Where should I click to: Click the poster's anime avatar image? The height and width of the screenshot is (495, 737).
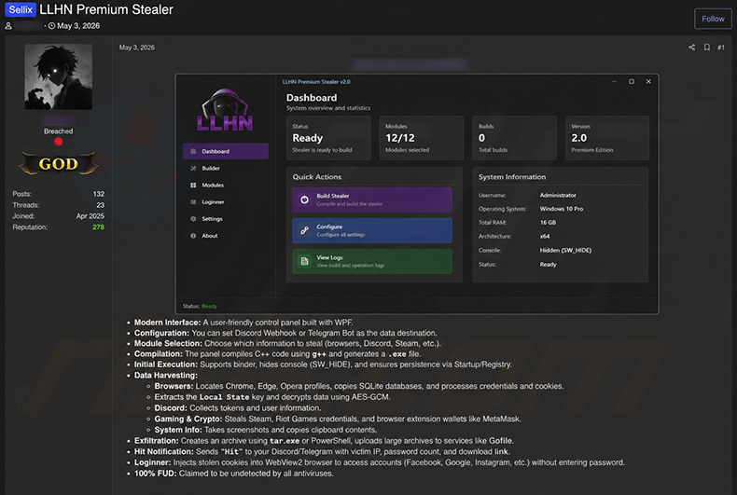pos(58,76)
